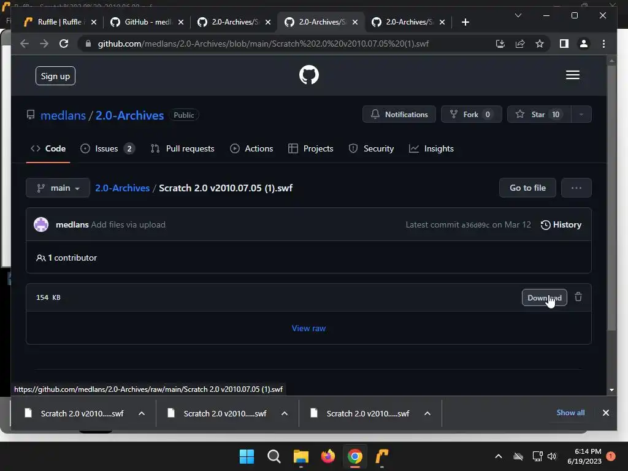This screenshot has width=628, height=471.
Task: Click the 1 contributor text
Action: pyautogui.click(x=66, y=258)
